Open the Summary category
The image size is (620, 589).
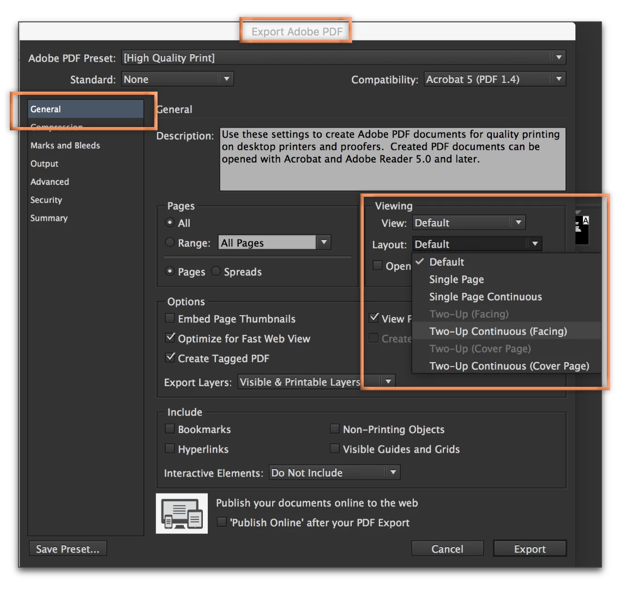(49, 218)
